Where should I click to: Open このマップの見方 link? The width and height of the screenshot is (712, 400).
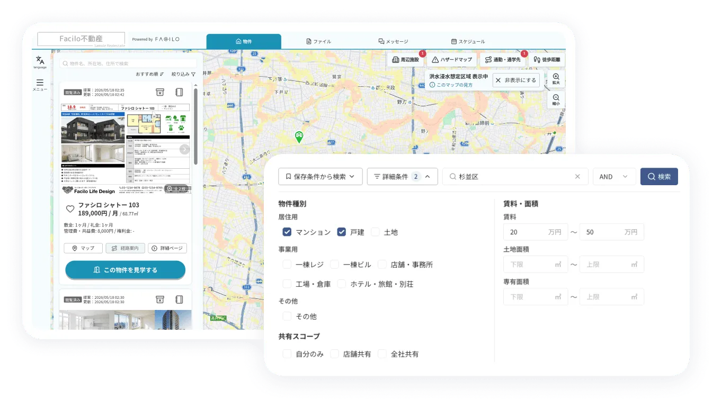point(451,85)
